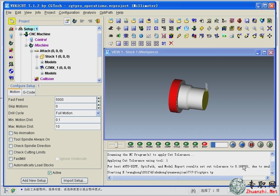Click the simulation progress bar

[219, 145]
